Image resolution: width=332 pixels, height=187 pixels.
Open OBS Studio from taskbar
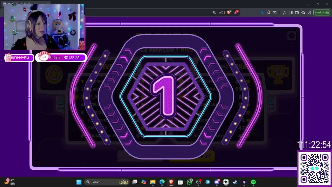click(x=199, y=182)
